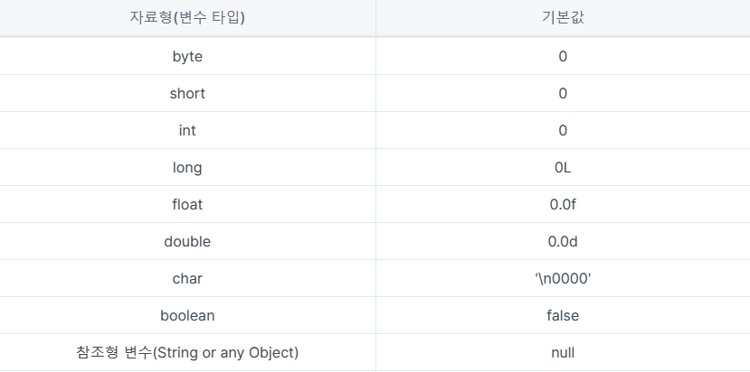Click the 0 value in int row

pyautogui.click(x=563, y=130)
